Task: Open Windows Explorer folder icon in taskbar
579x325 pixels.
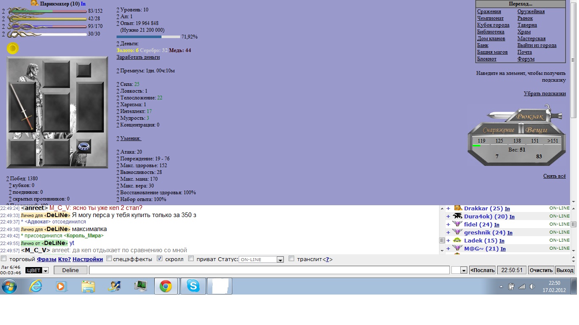Action: click(x=88, y=286)
